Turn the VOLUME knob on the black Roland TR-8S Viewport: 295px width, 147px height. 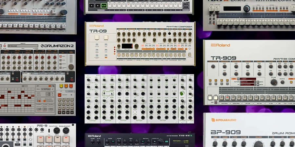[92, 142]
